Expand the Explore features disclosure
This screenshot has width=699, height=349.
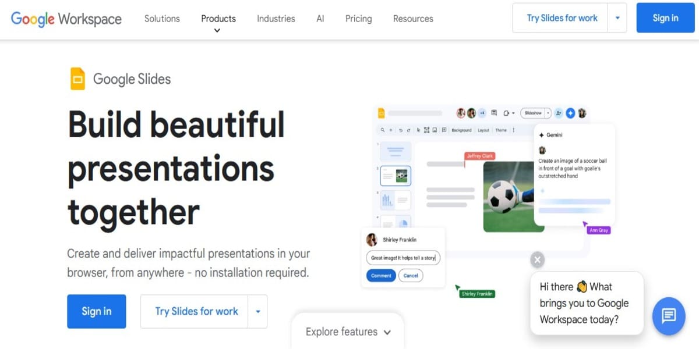click(x=387, y=332)
